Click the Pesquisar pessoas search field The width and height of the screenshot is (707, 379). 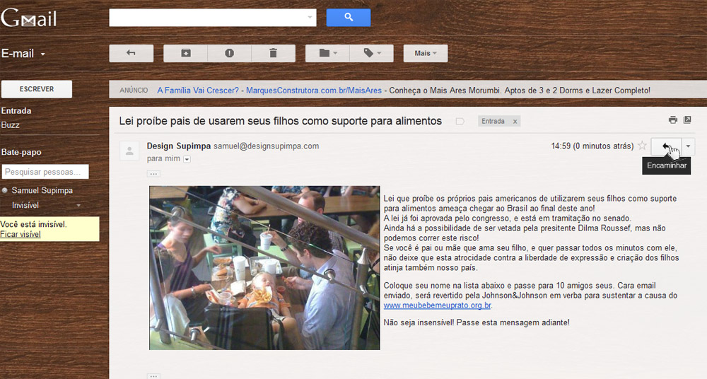45,171
